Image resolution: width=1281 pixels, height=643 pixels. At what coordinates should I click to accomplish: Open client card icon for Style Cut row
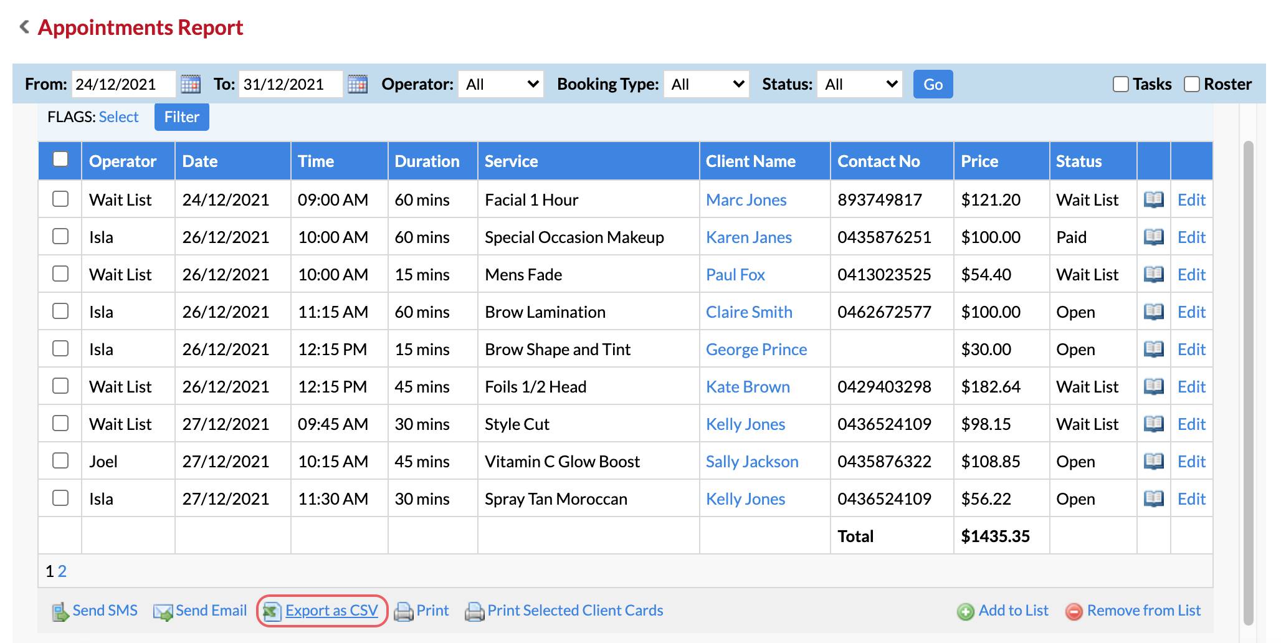point(1154,424)
